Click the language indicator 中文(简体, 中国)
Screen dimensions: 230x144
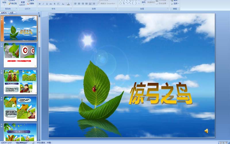click(44, 143)
